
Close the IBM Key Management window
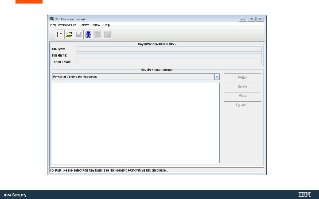(260, 19)
